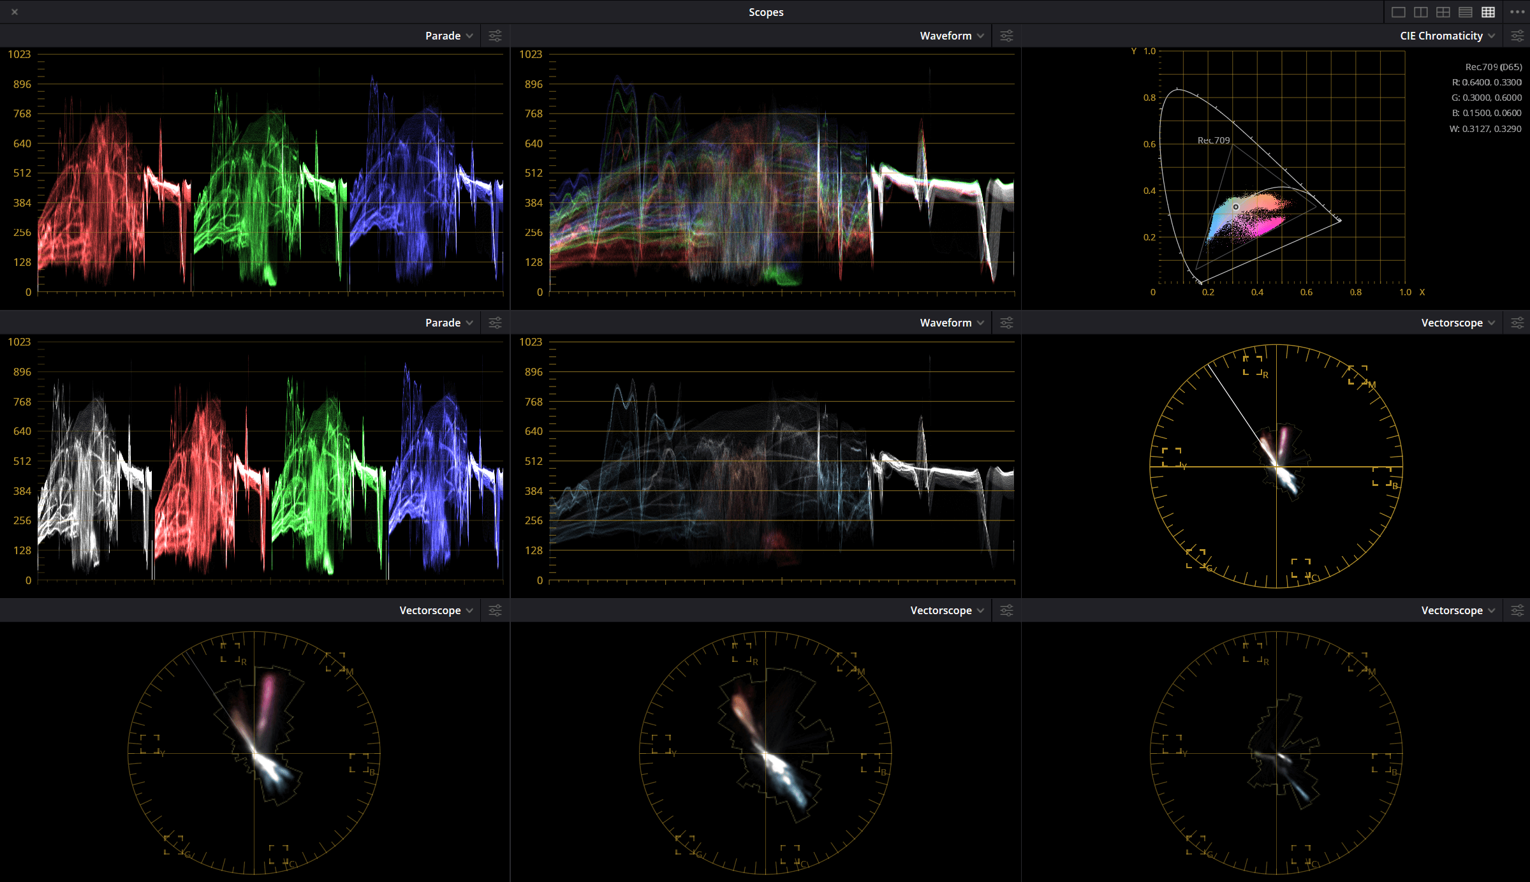The image size is (1530, 882).
Task: Open settings sliders for the top Waveform scope
Action: tap(1006, 36)
